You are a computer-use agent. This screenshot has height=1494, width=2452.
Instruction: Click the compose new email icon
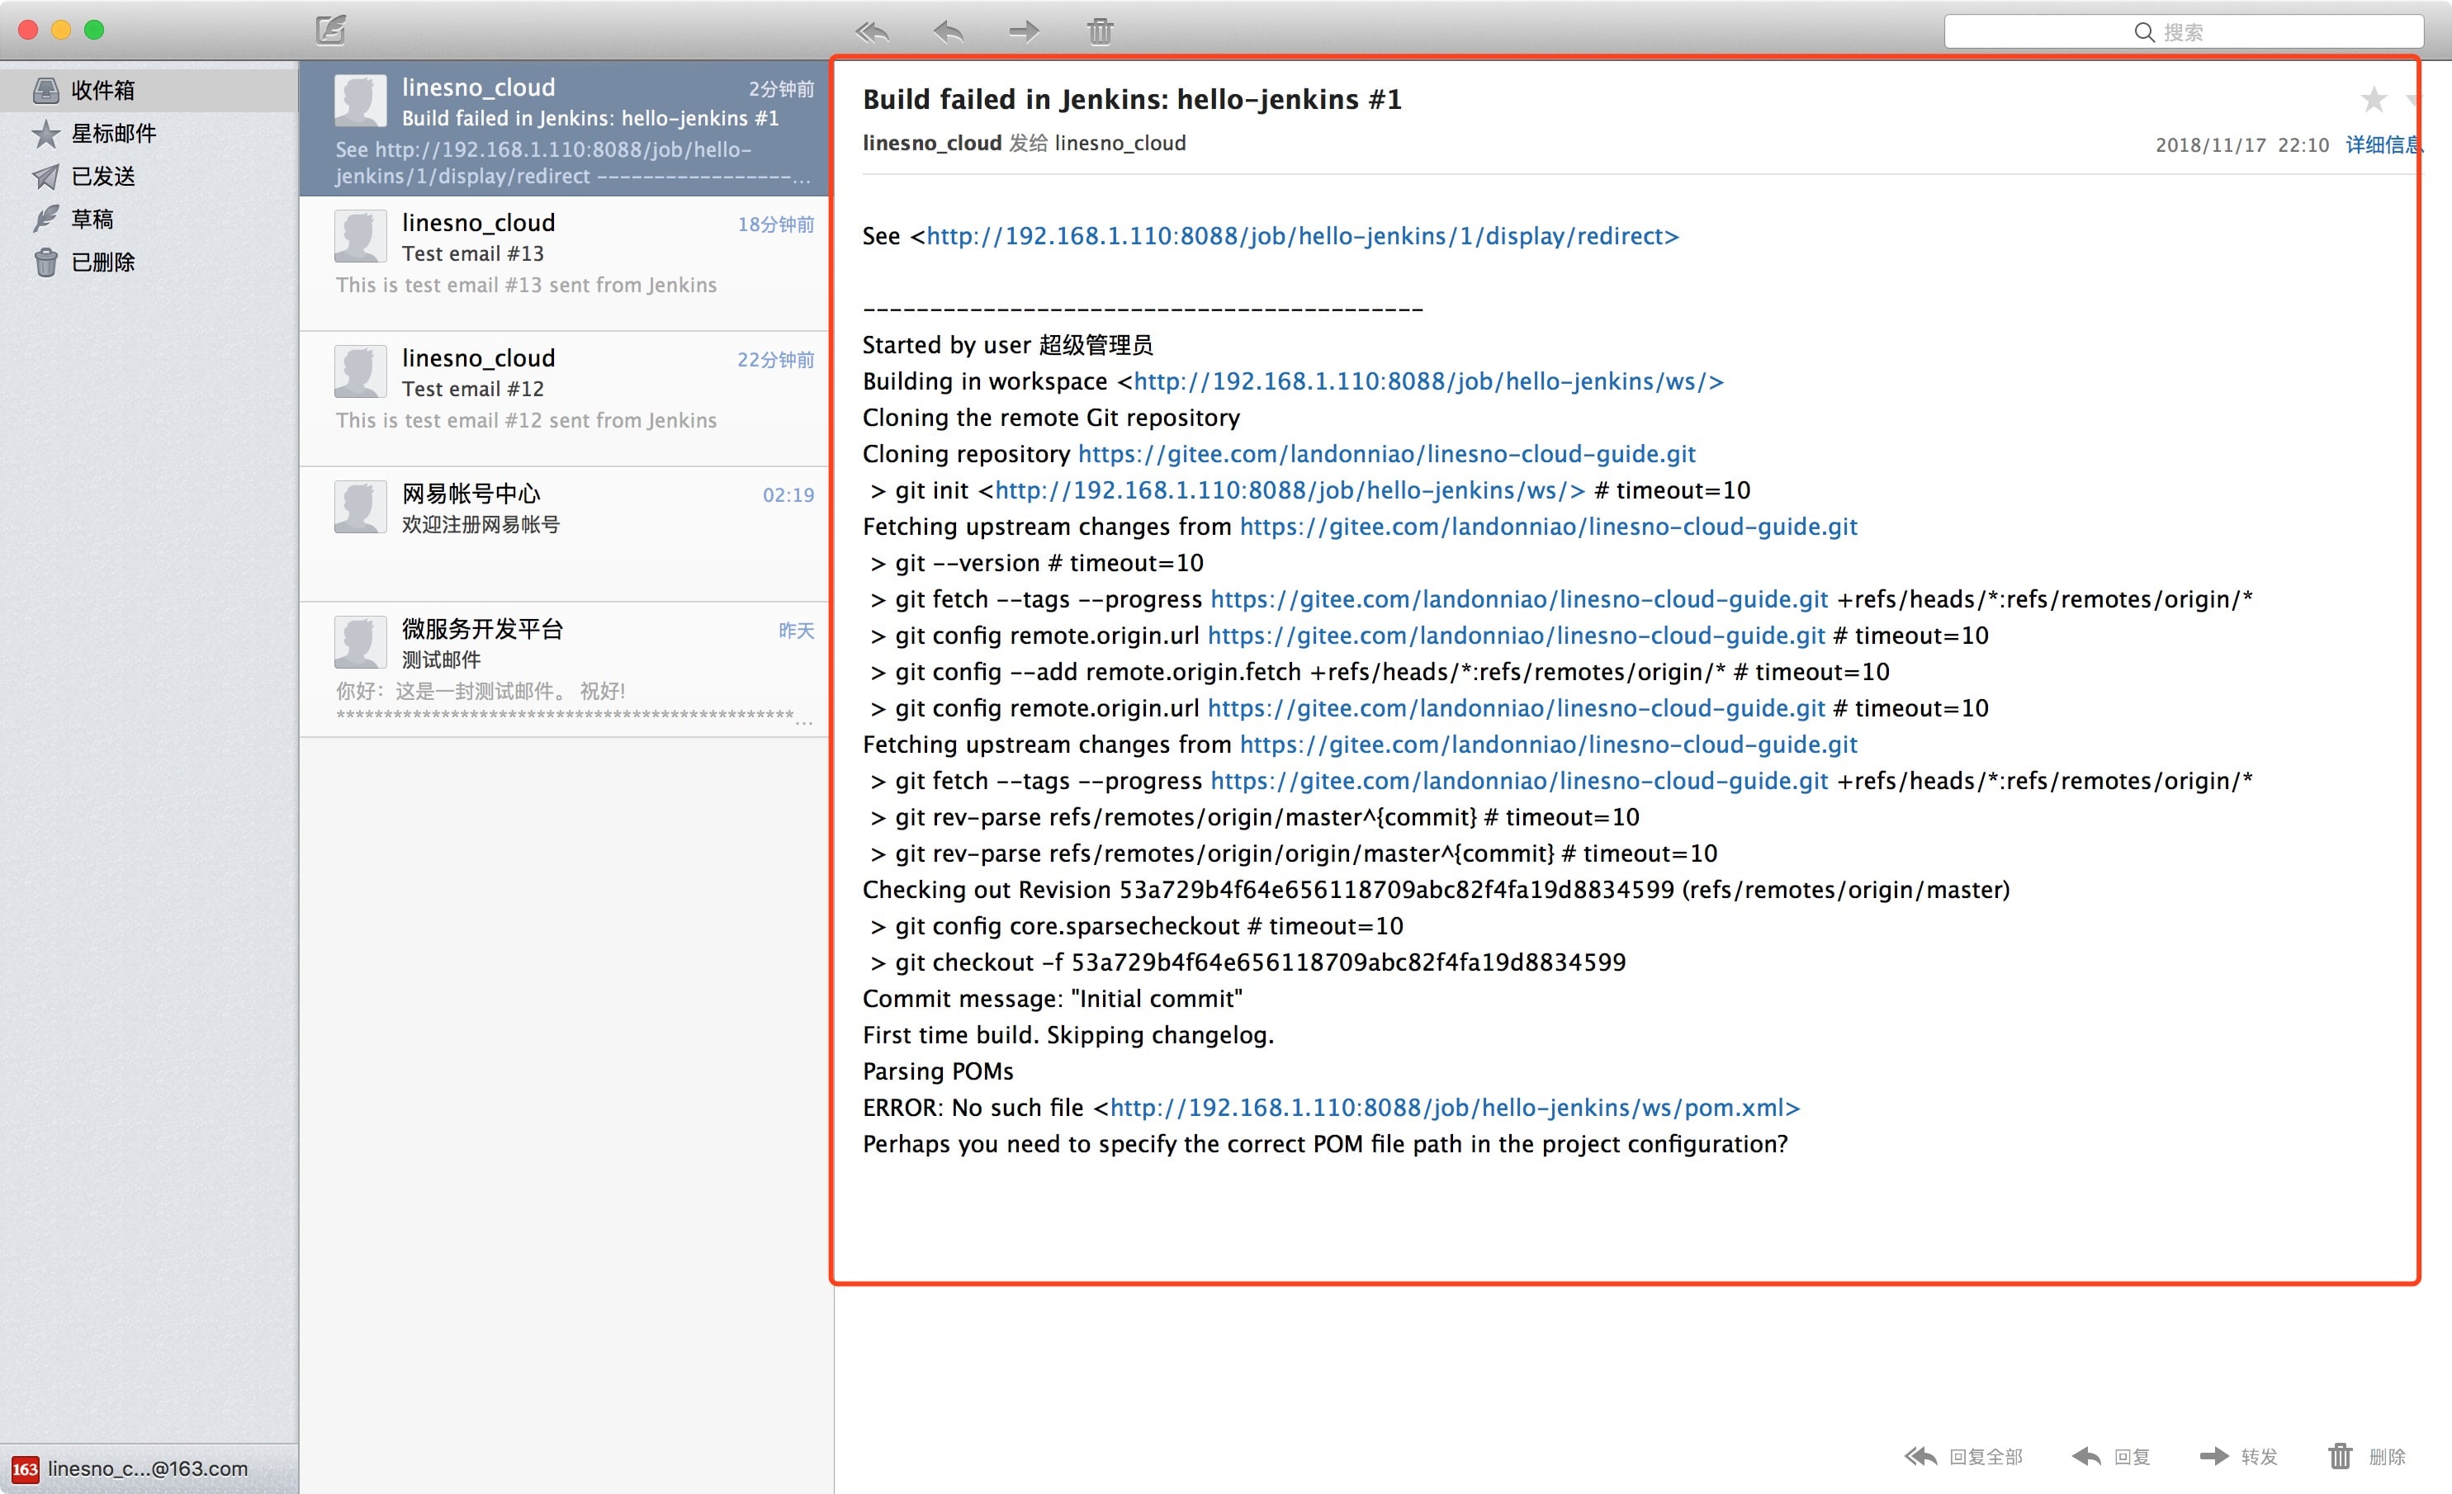330,30
